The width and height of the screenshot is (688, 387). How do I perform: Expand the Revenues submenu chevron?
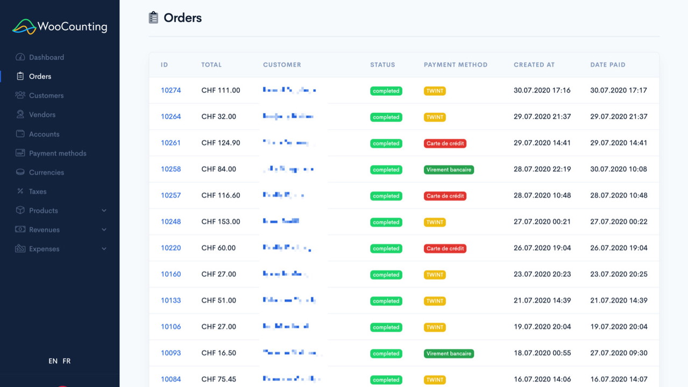pyautogui.click(x=104, y=230)
